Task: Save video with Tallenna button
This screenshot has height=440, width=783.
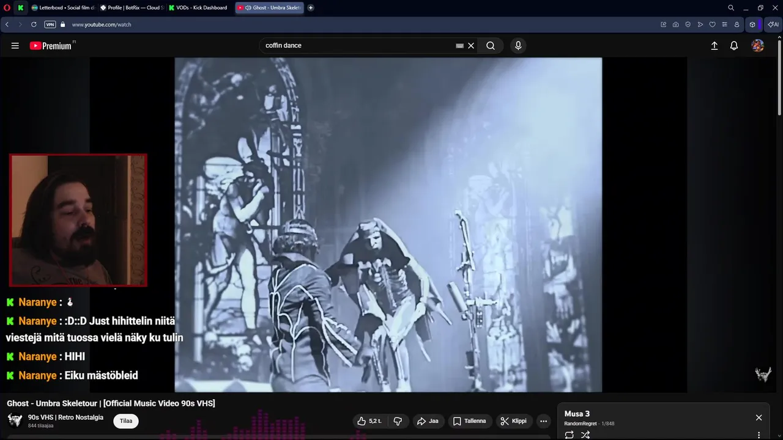Action: click(470, 421)
